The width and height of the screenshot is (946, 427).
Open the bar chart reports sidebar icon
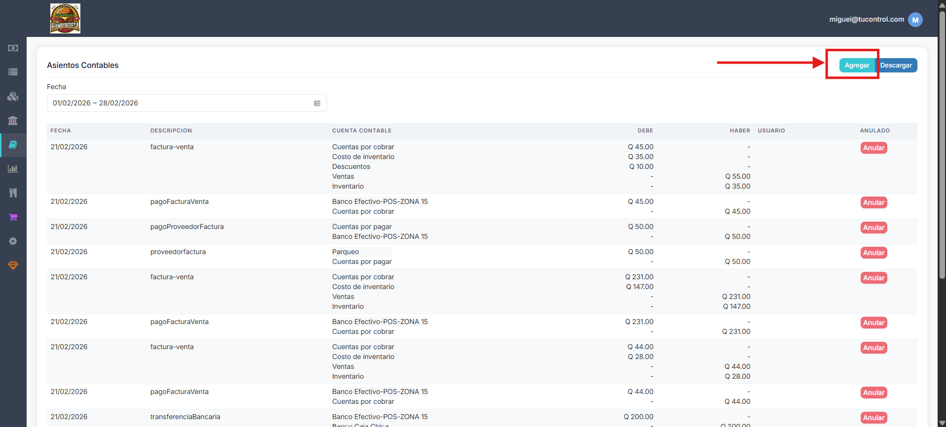click(x=13, y=168)
